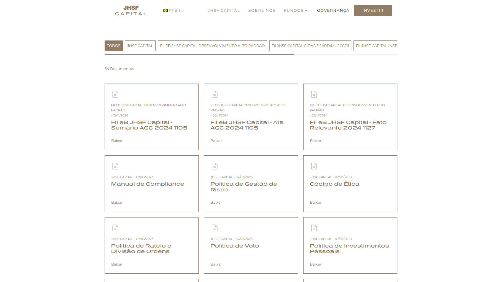Click Baixar under Política de Investimentos Pessoais
Screen dimensions: 502x282
pos(315,264)
